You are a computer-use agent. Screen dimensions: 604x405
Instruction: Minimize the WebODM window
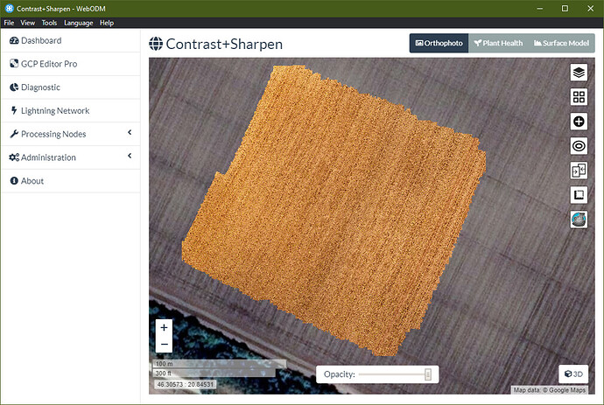(x=540, y=9)
